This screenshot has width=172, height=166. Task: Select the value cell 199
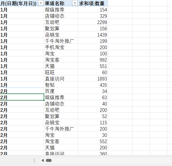(93, 41)
